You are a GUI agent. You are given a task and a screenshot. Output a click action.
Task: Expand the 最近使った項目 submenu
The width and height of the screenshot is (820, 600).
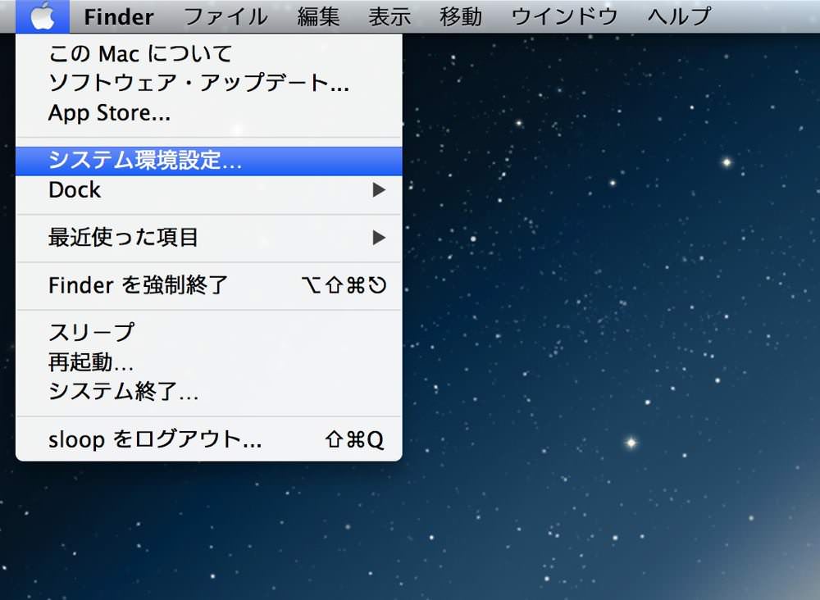point(208,238)
